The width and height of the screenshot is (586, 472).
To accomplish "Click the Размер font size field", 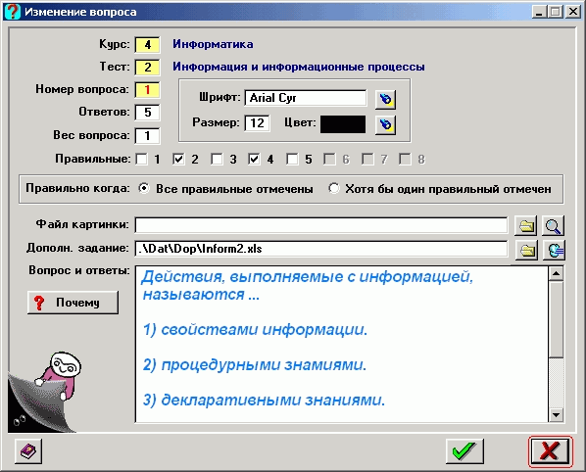I will [257, 122].
